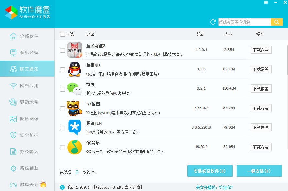
Task: Click 下载覆盖 for 微信
Action: click(x=261, y=89)
